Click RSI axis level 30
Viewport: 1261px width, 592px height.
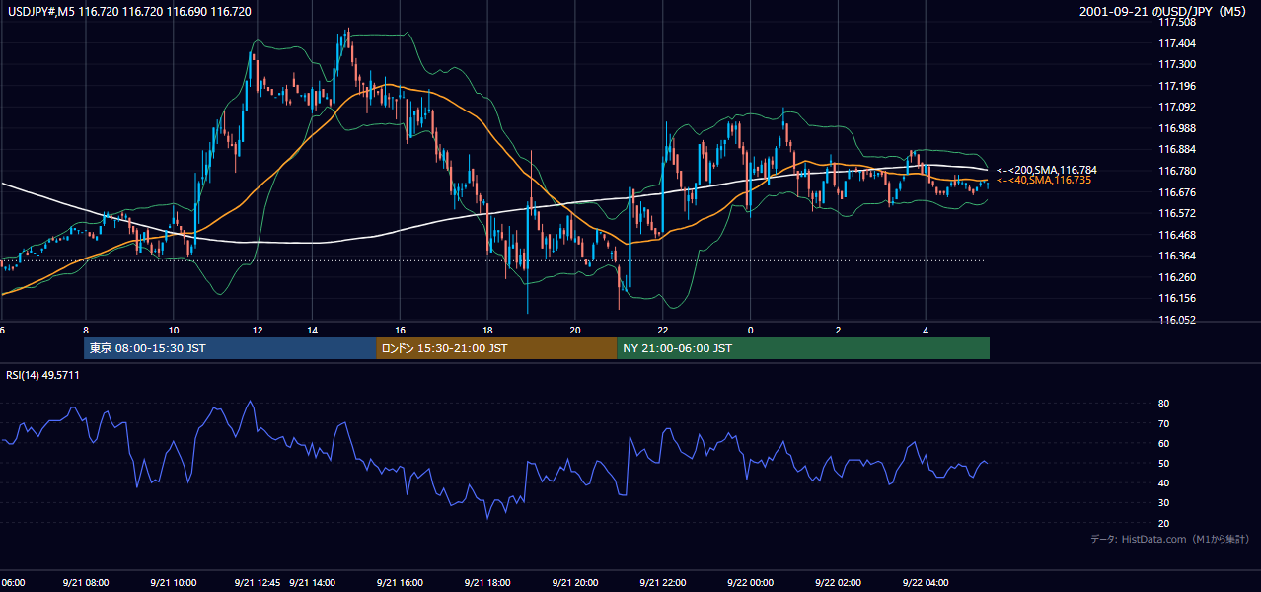tap(1164, 503)
